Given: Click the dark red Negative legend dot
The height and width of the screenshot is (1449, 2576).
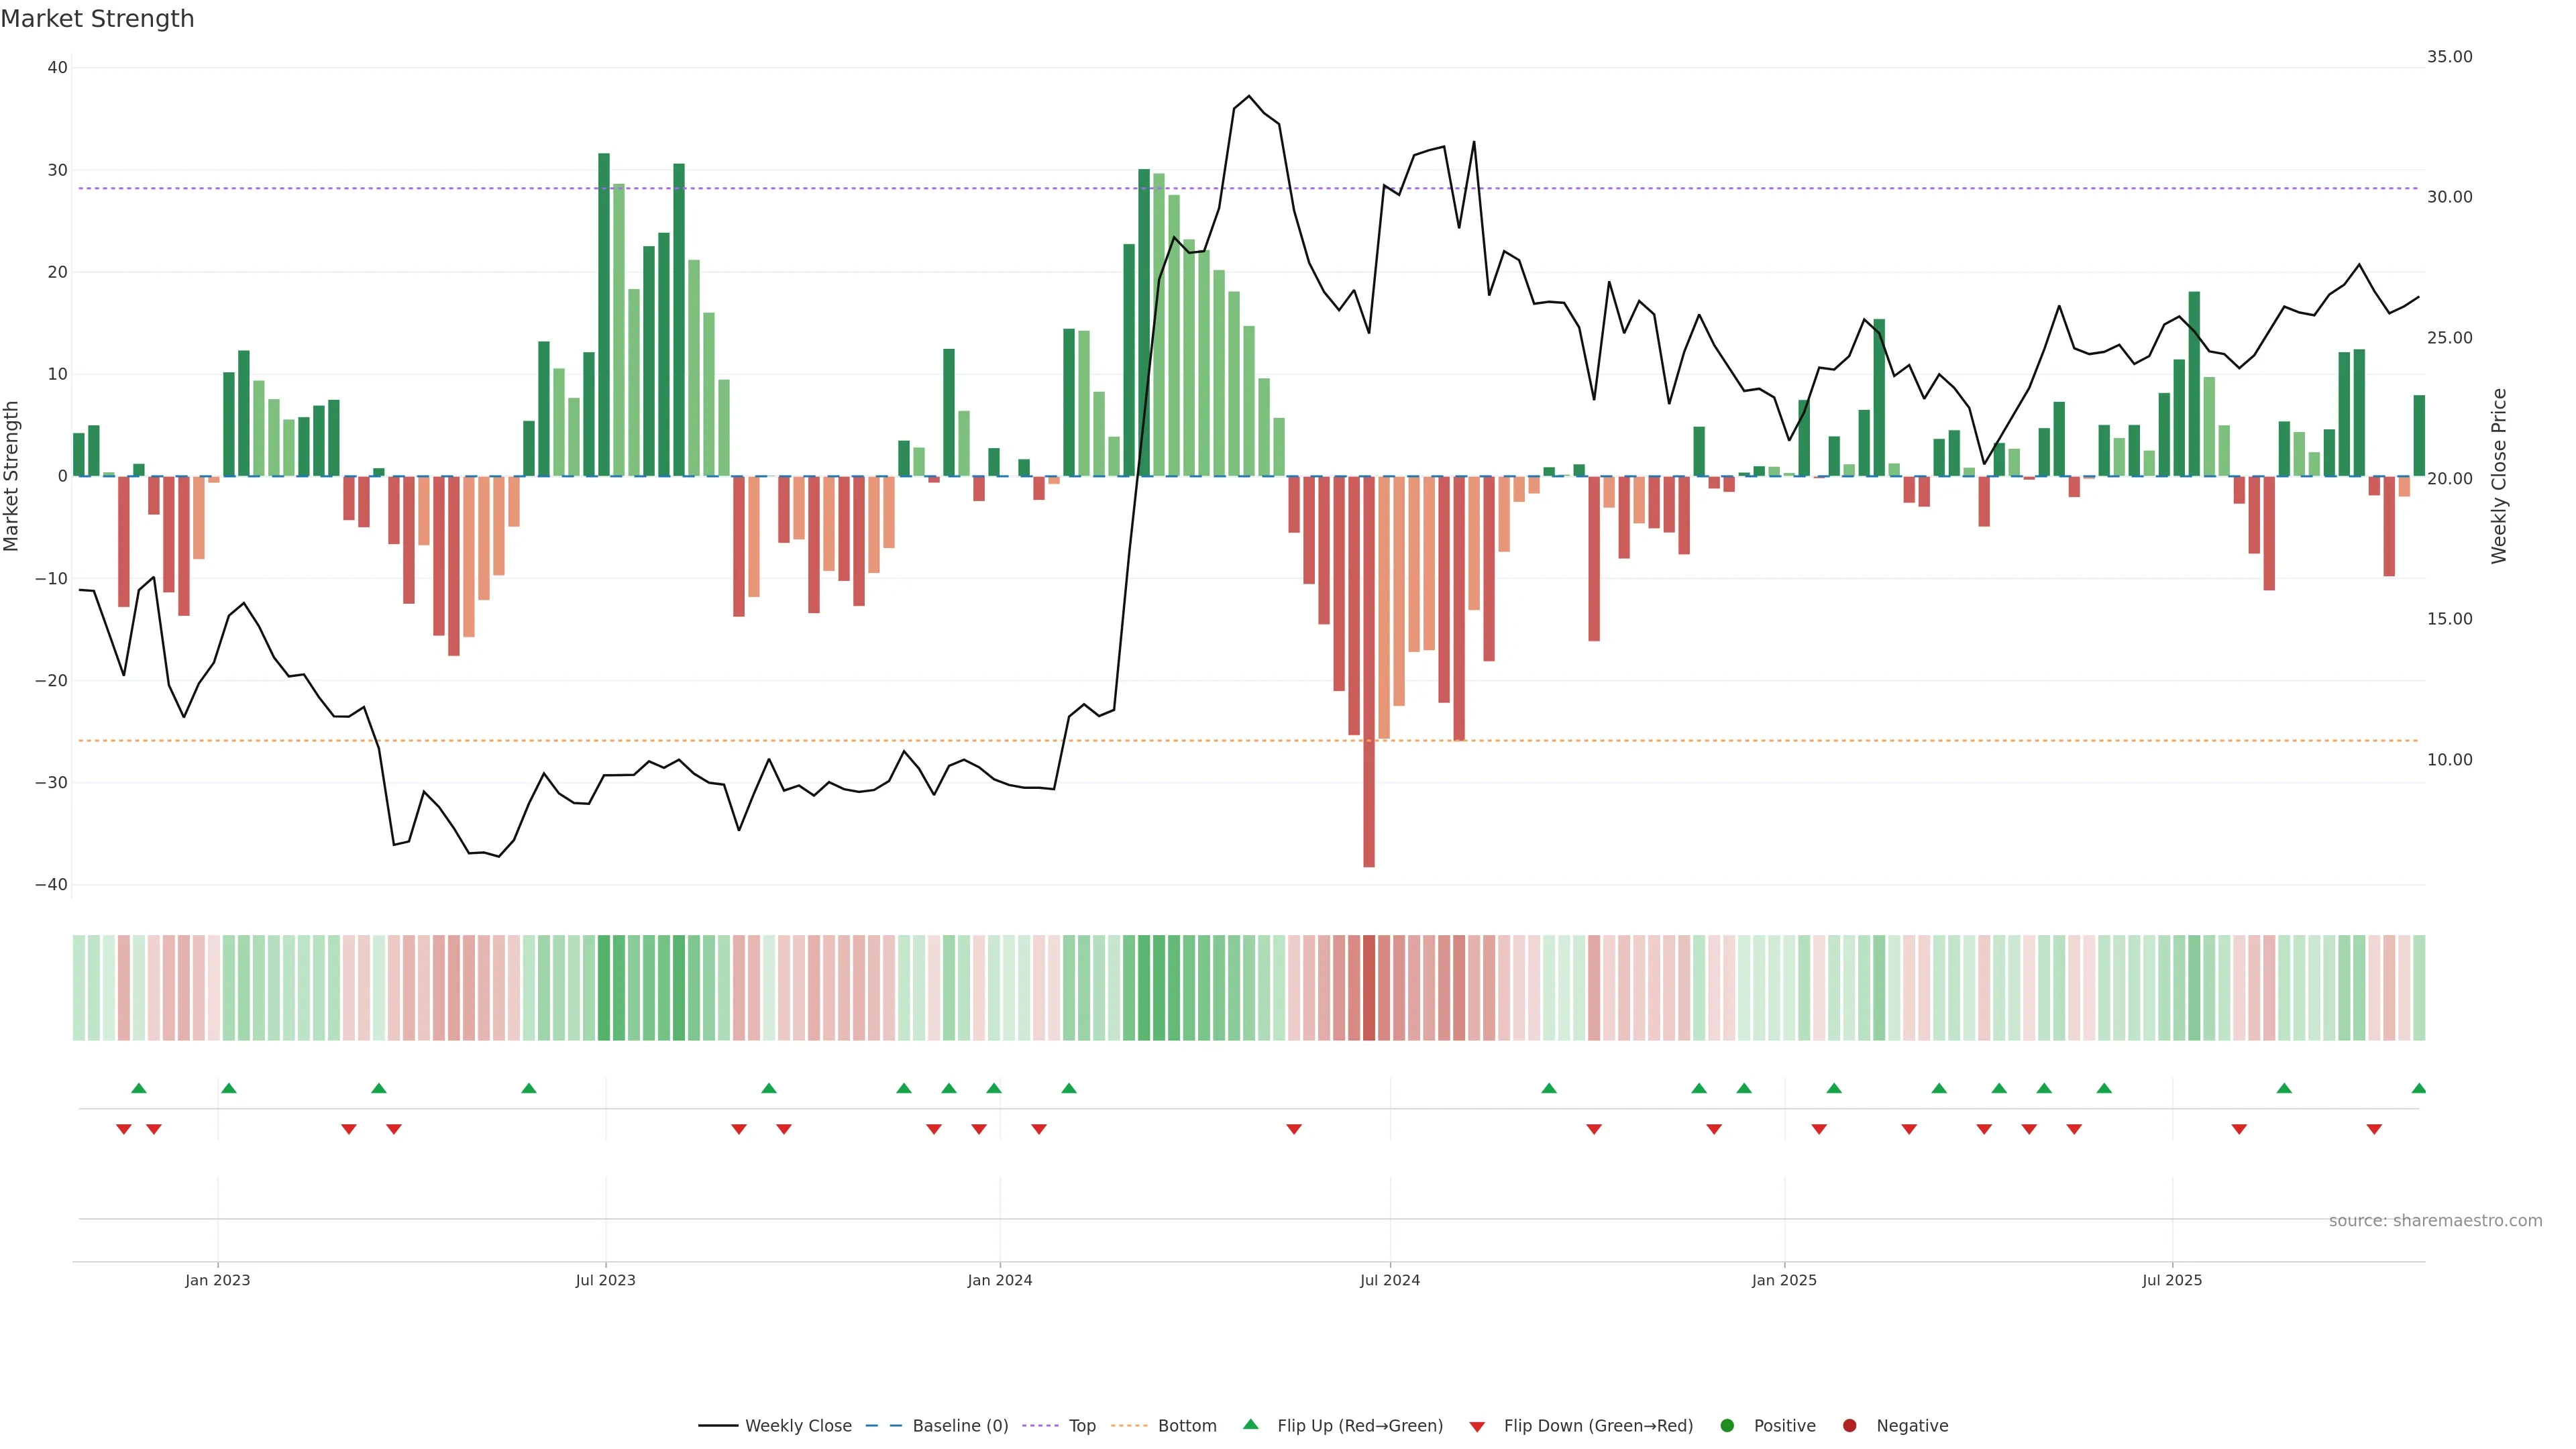Looking at the screenshot, I should tap(1849, 1426).
